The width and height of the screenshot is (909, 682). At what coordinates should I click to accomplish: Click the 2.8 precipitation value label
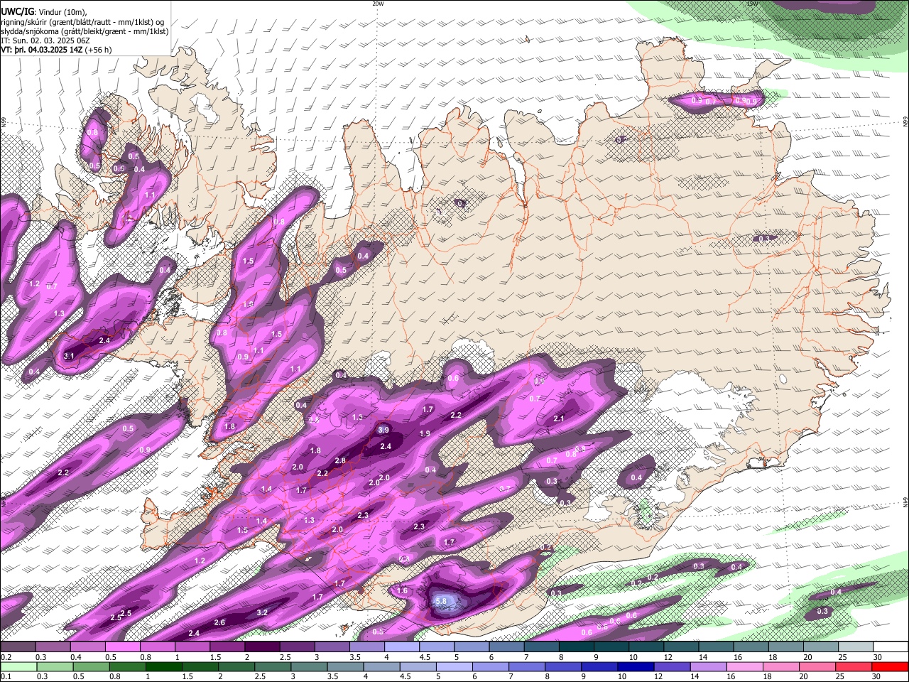[340, 461]
